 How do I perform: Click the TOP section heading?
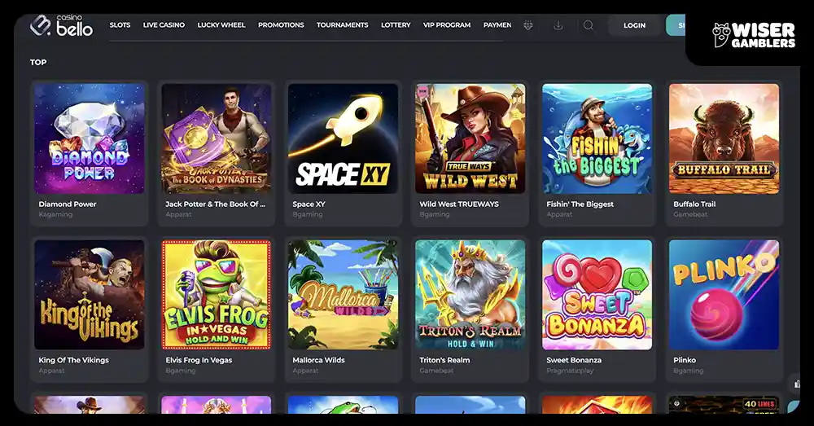coord(38,63)
